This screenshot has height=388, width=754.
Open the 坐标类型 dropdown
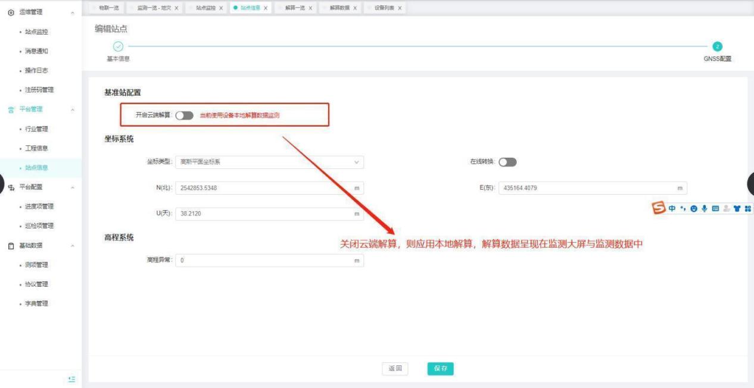(269, 162)
